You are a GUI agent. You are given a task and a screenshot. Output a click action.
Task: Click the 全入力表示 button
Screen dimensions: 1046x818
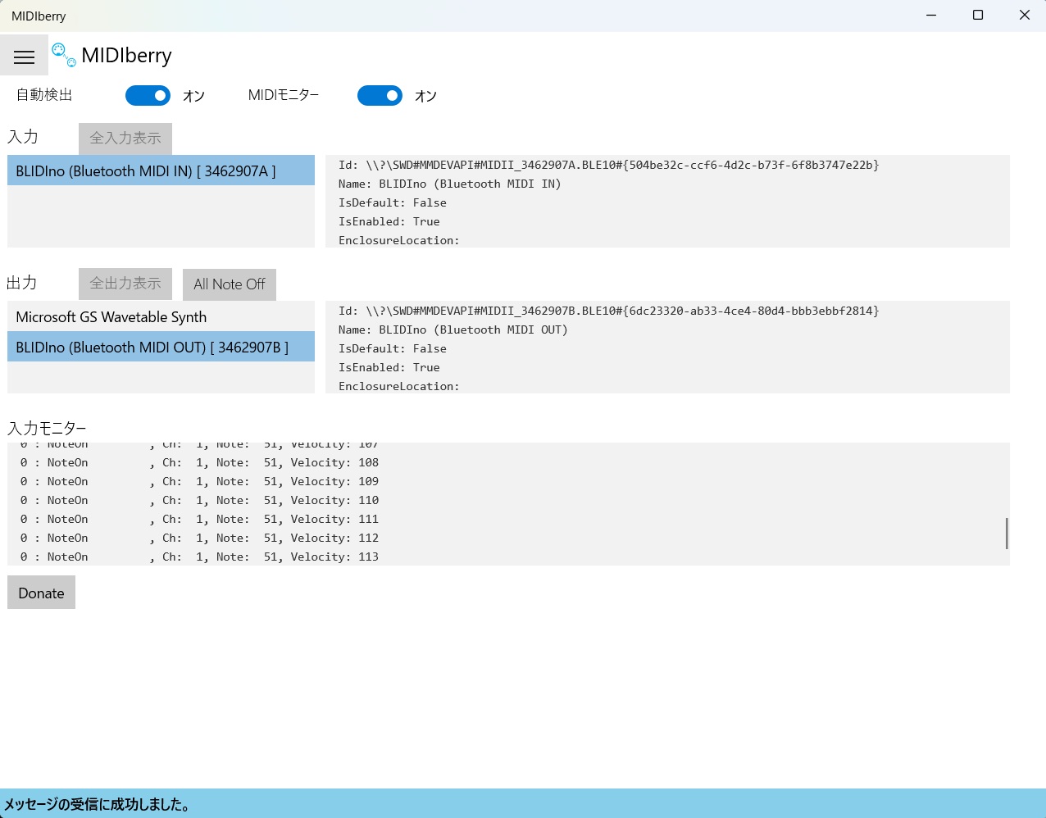[x=125, y=139]
